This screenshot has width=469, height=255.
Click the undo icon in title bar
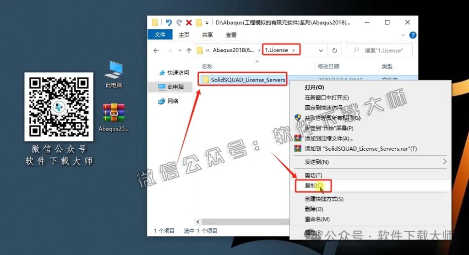click(169, 22)
